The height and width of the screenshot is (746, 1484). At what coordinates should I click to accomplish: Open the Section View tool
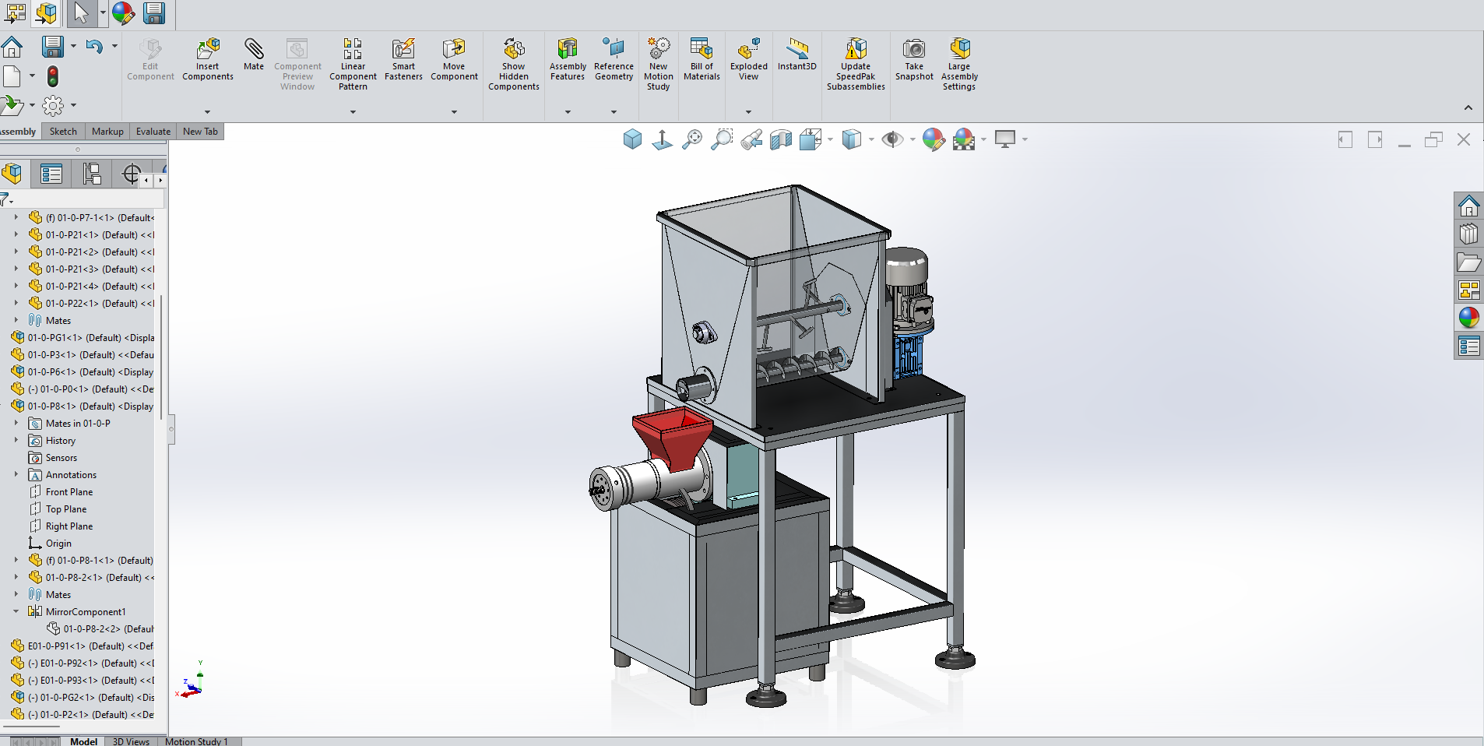780,139
